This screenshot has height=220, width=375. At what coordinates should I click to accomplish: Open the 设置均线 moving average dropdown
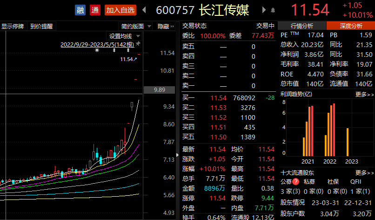124,36
